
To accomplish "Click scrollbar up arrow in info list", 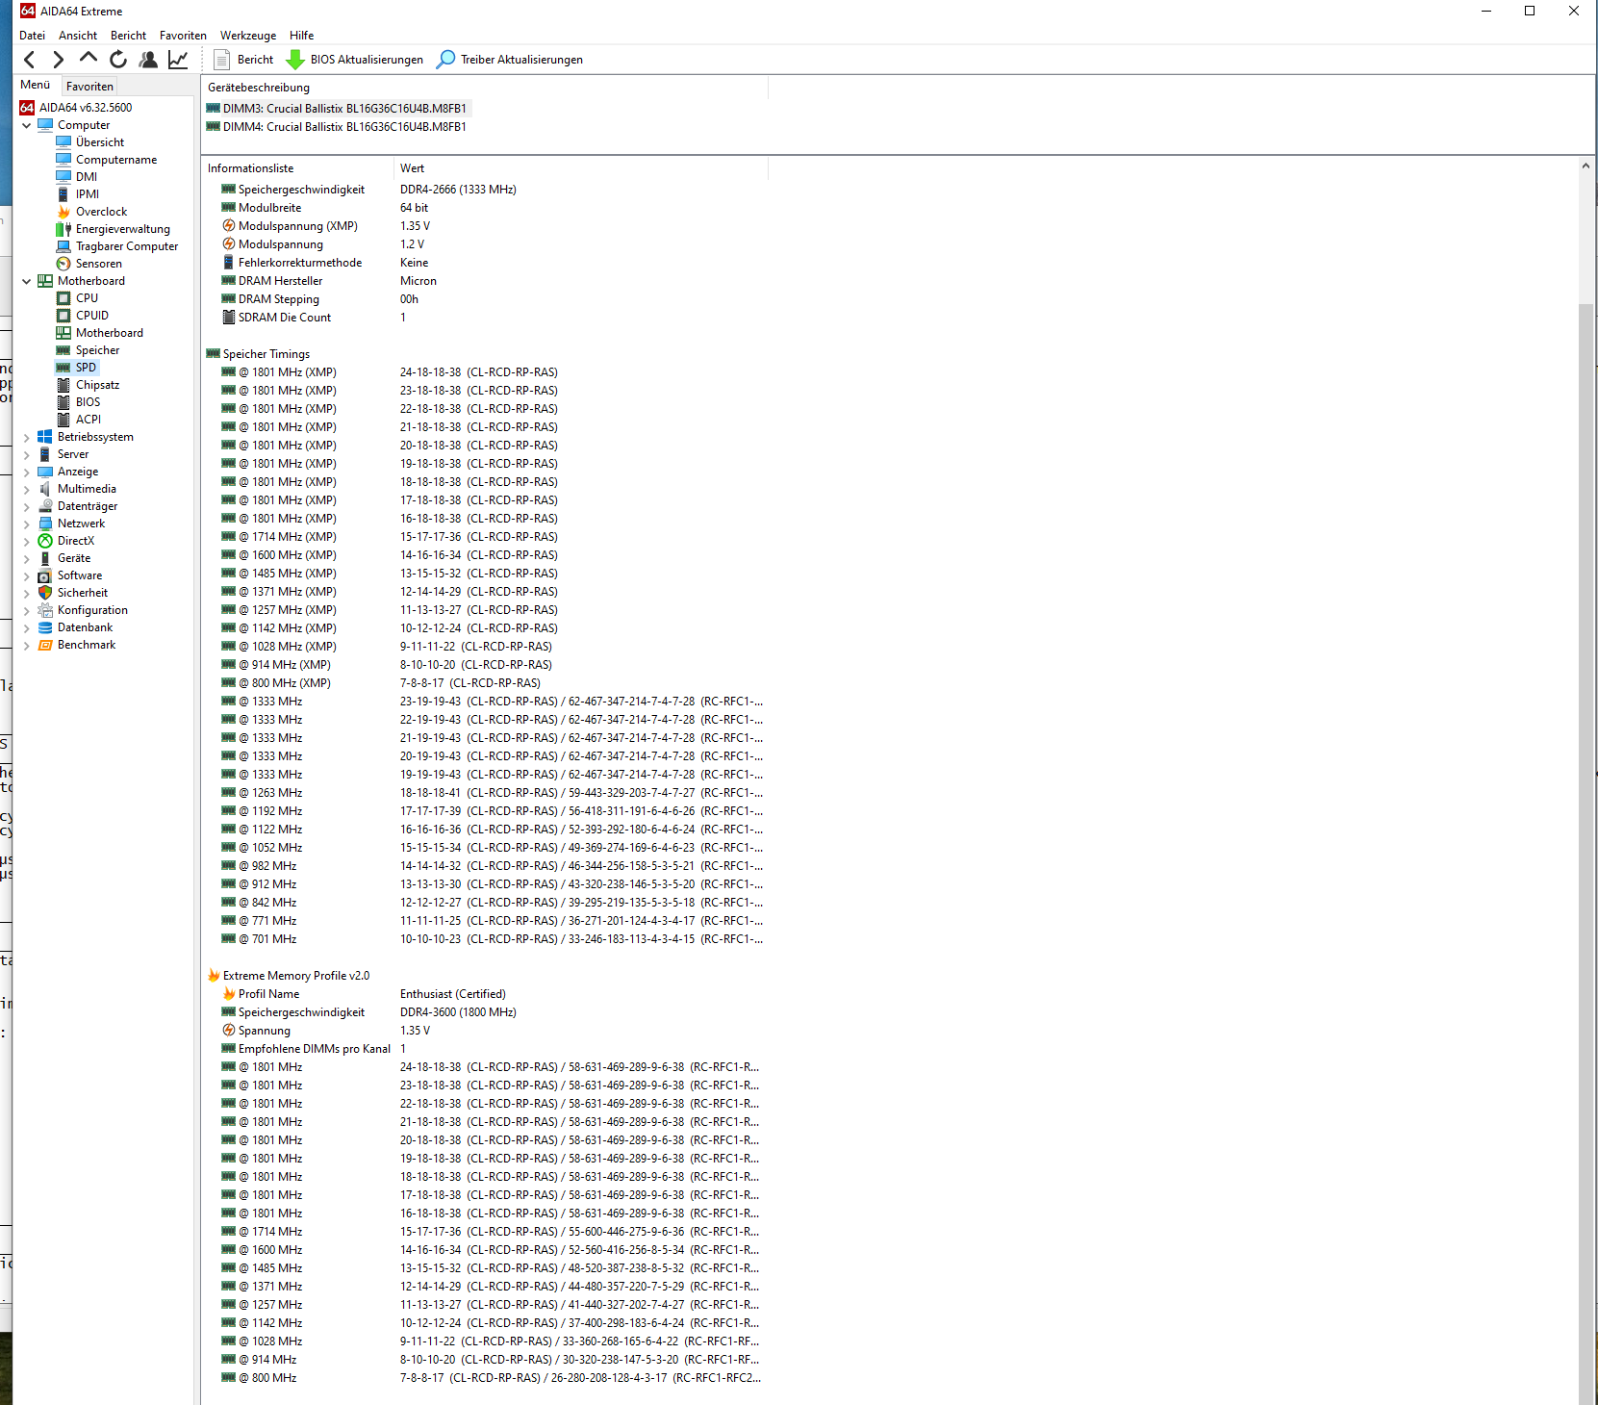I will tap(1585, 166).
